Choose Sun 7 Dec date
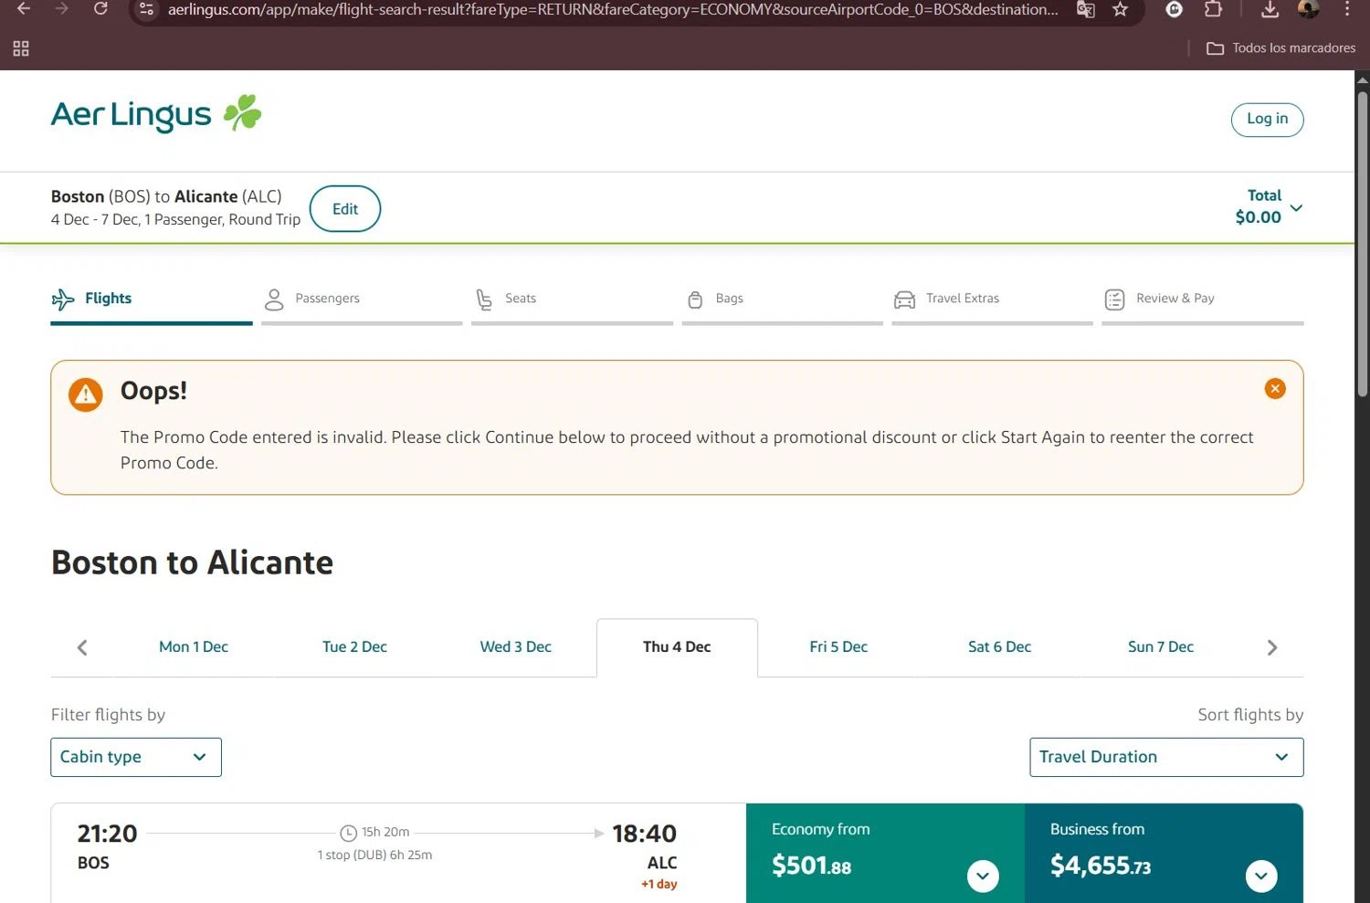Screen dimensions: 1370x903 [x=1161, y=647]
